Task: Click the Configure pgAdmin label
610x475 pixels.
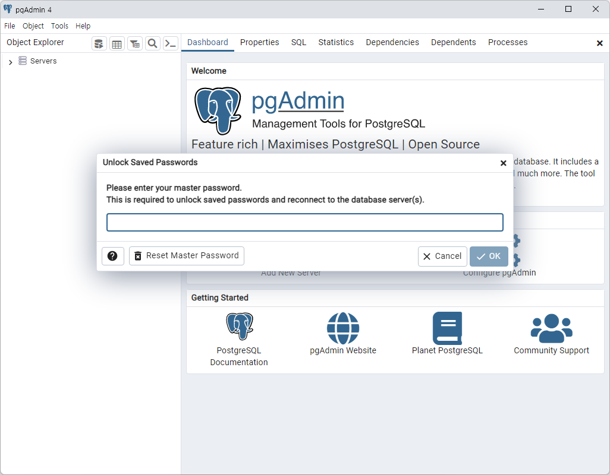Action: (499, 274)
